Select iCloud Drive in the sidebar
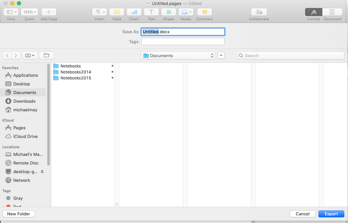 [23, 136]
